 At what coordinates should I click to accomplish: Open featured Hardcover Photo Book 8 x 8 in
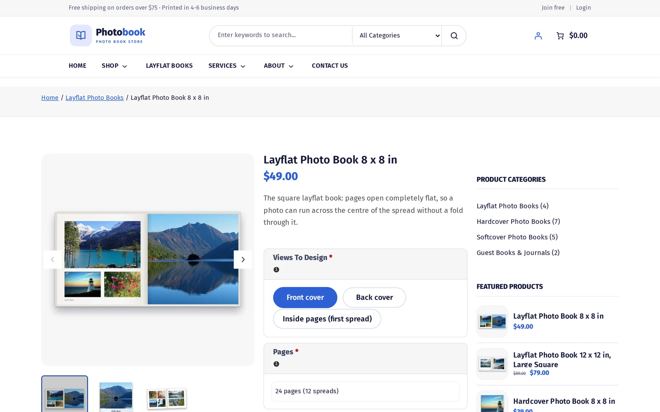[x=564, y=401]
